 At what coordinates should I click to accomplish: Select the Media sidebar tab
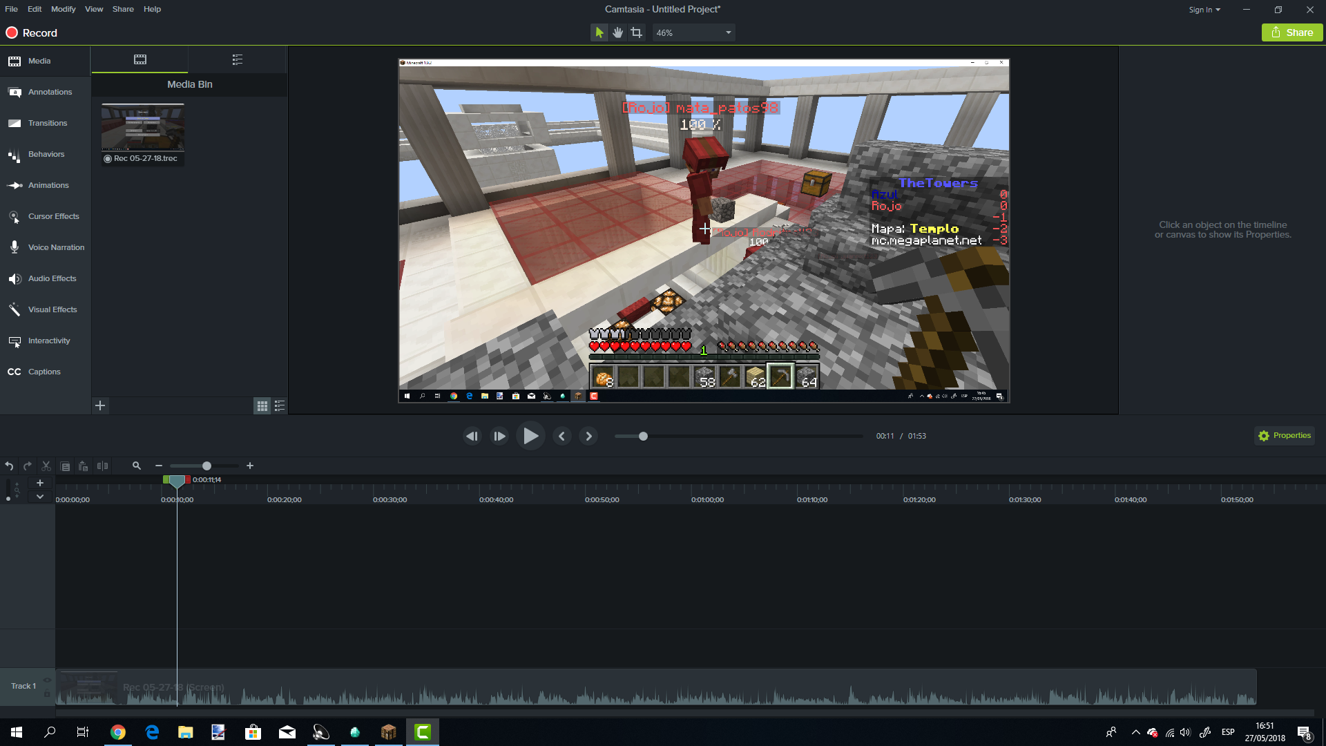[x=45, y=61]
